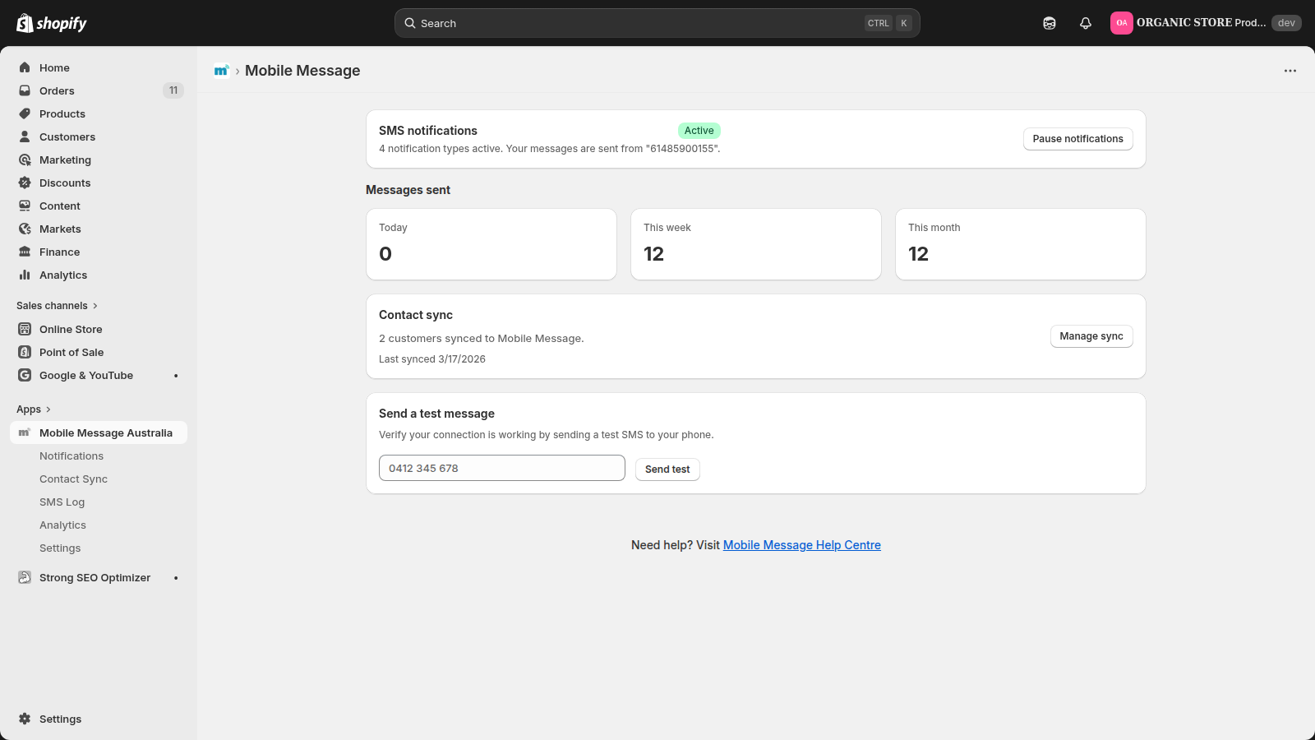Image resolution: width=1315 pixels, height=740 pixels.
Task: Open the Customers section icon
Action: point(25,136)
